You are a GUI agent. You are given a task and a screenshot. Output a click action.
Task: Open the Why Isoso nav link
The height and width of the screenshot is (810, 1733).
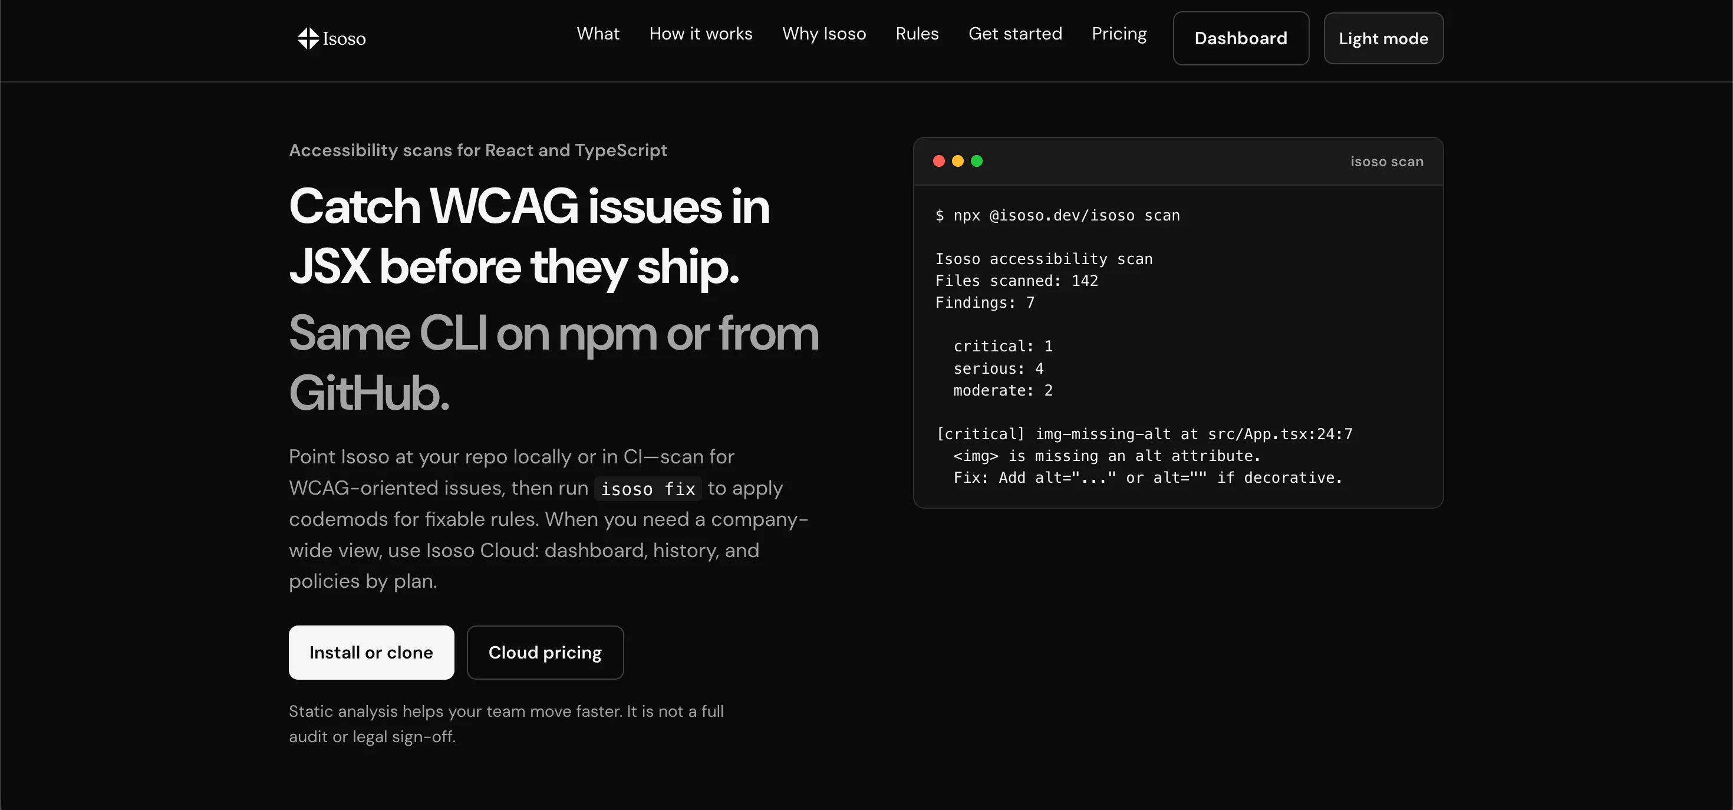[x=823, y=34]
